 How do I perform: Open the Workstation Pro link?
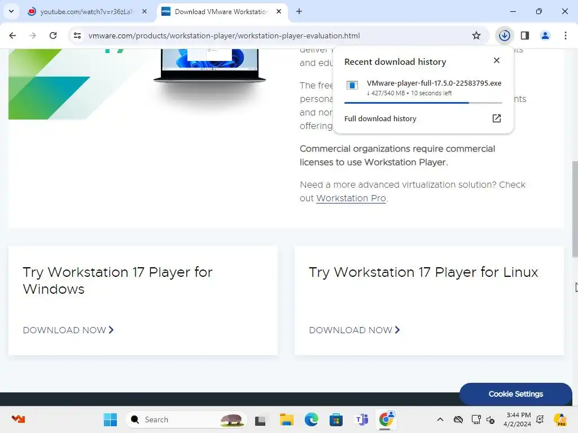(x=351, y=198)
